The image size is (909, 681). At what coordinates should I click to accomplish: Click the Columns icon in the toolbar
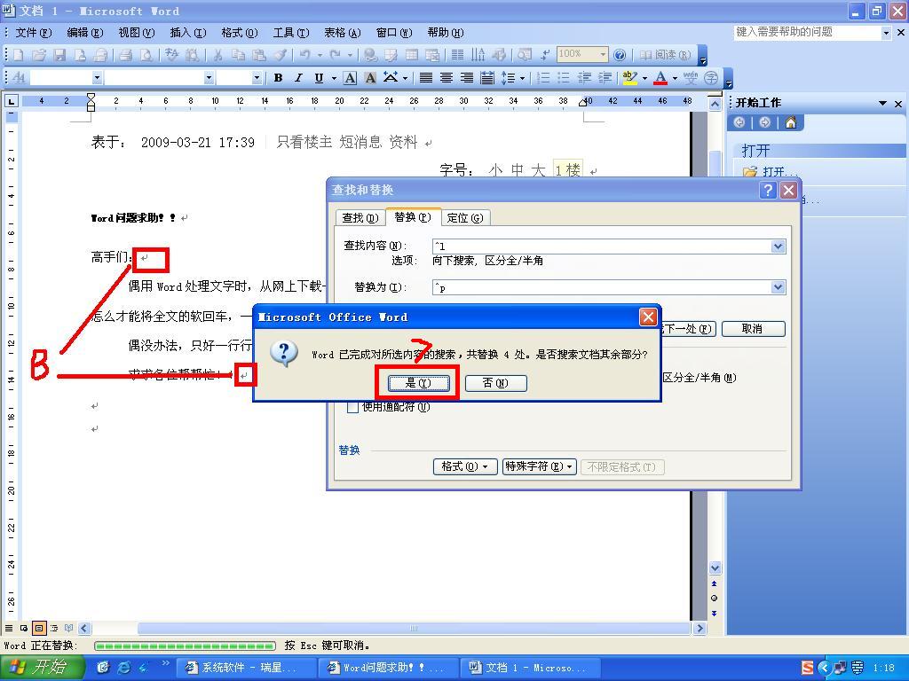click(x=457, y=55)
